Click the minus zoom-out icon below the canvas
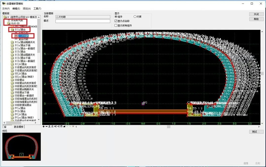Viewport: 266px width, 167px height. [x=47, y=126]
